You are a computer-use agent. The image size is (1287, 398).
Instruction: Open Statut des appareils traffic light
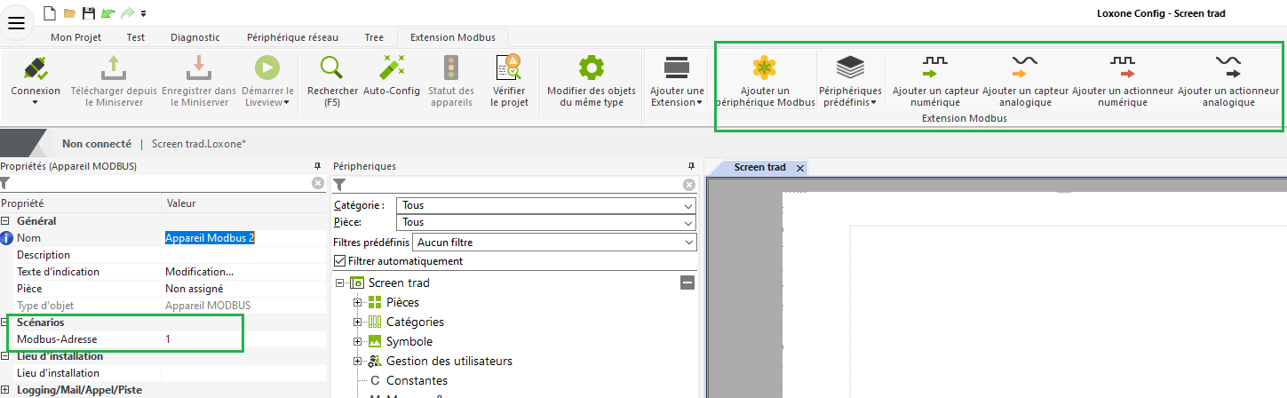(x=451, y=68)
